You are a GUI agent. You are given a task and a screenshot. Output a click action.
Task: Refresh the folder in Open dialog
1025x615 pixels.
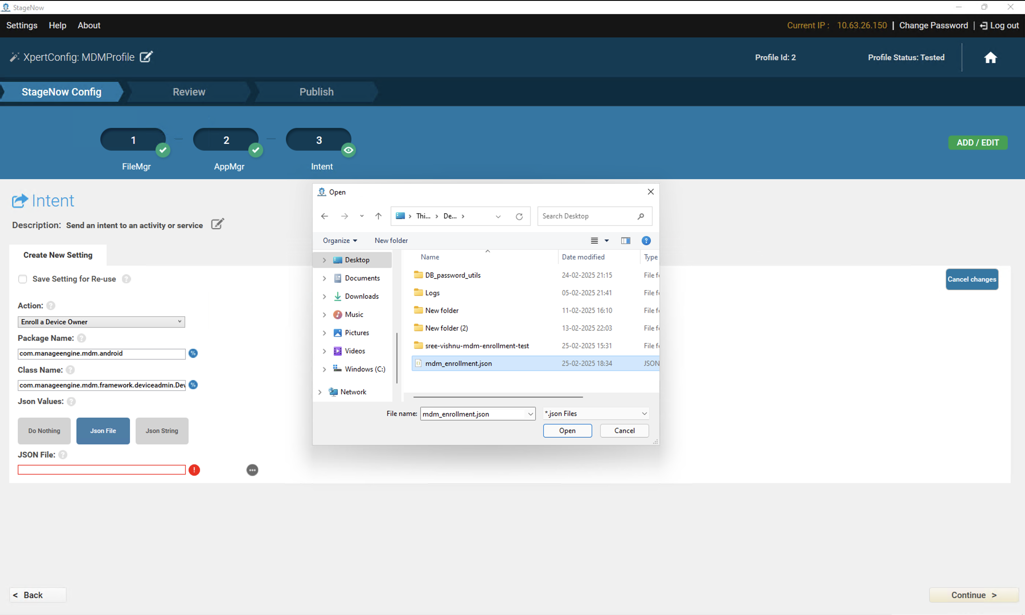pyautogui.click(x=519, y=216)
